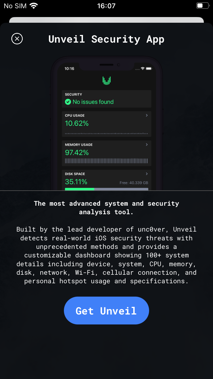Click the memory usage bar graph
Image resolution: width=213 pixels, height=379 pixels.
pos(106,161)
